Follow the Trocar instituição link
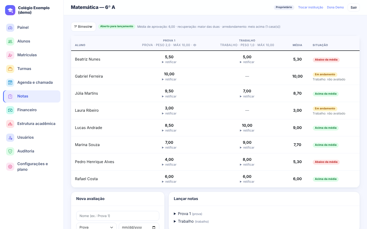Screen dimensions: 367x229 (x=310, y=7)
